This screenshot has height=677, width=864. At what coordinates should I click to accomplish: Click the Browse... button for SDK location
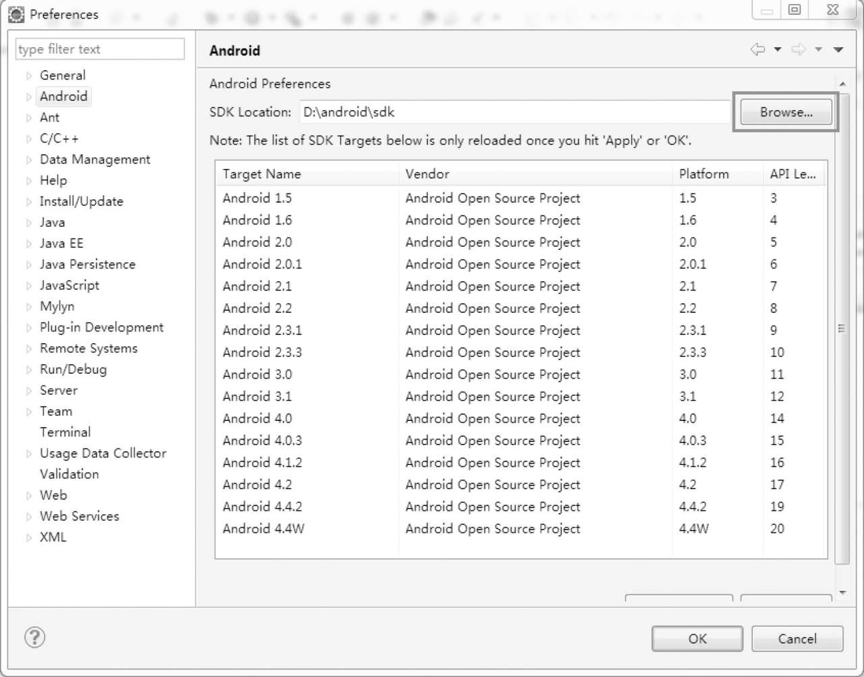[786, 112]
